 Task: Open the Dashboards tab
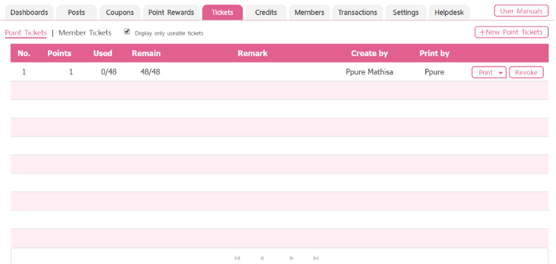click(29, 13)
